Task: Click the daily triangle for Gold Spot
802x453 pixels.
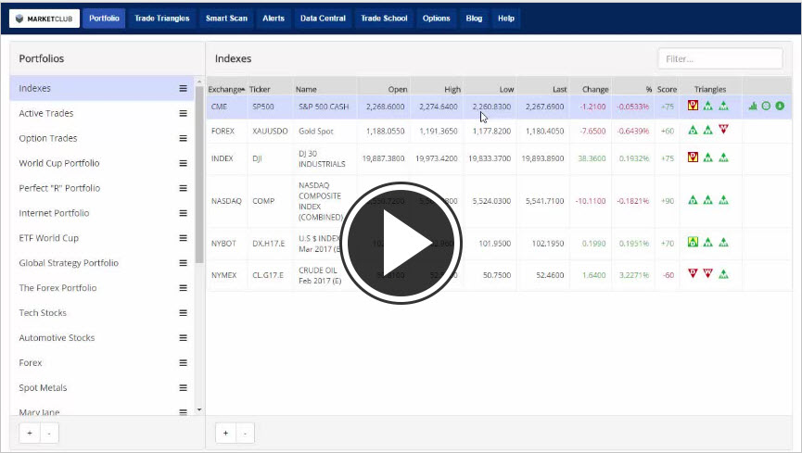Action: click(x=693, y=130)
